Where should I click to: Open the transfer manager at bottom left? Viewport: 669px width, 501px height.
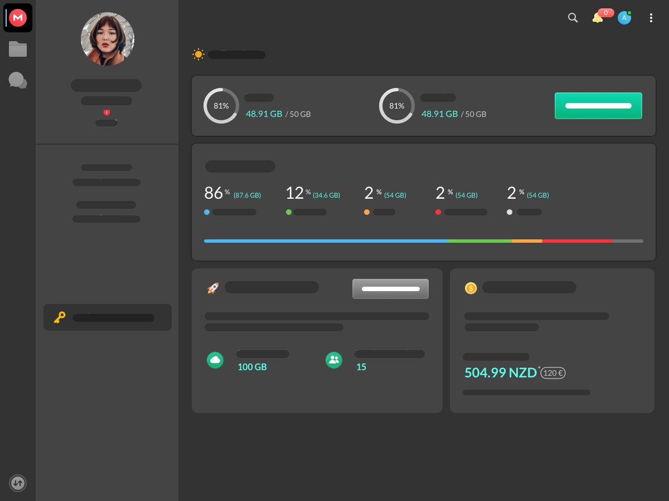[x=18, y=483]
